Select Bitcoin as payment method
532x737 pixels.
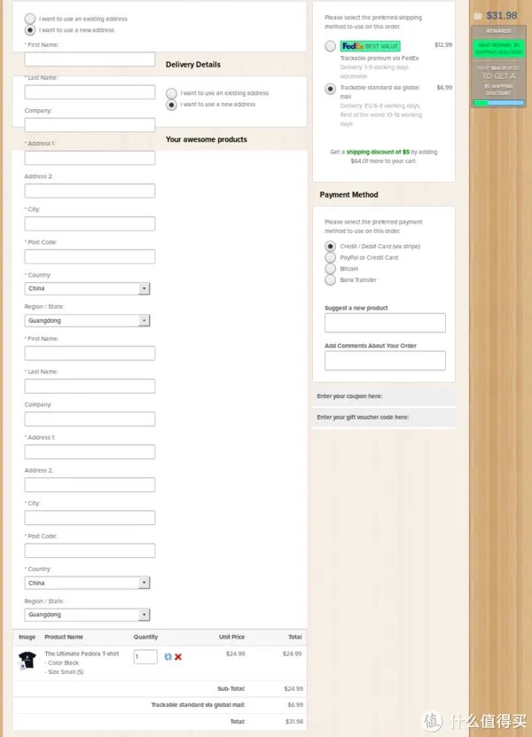pyautogui.click(x=331, y=269)
